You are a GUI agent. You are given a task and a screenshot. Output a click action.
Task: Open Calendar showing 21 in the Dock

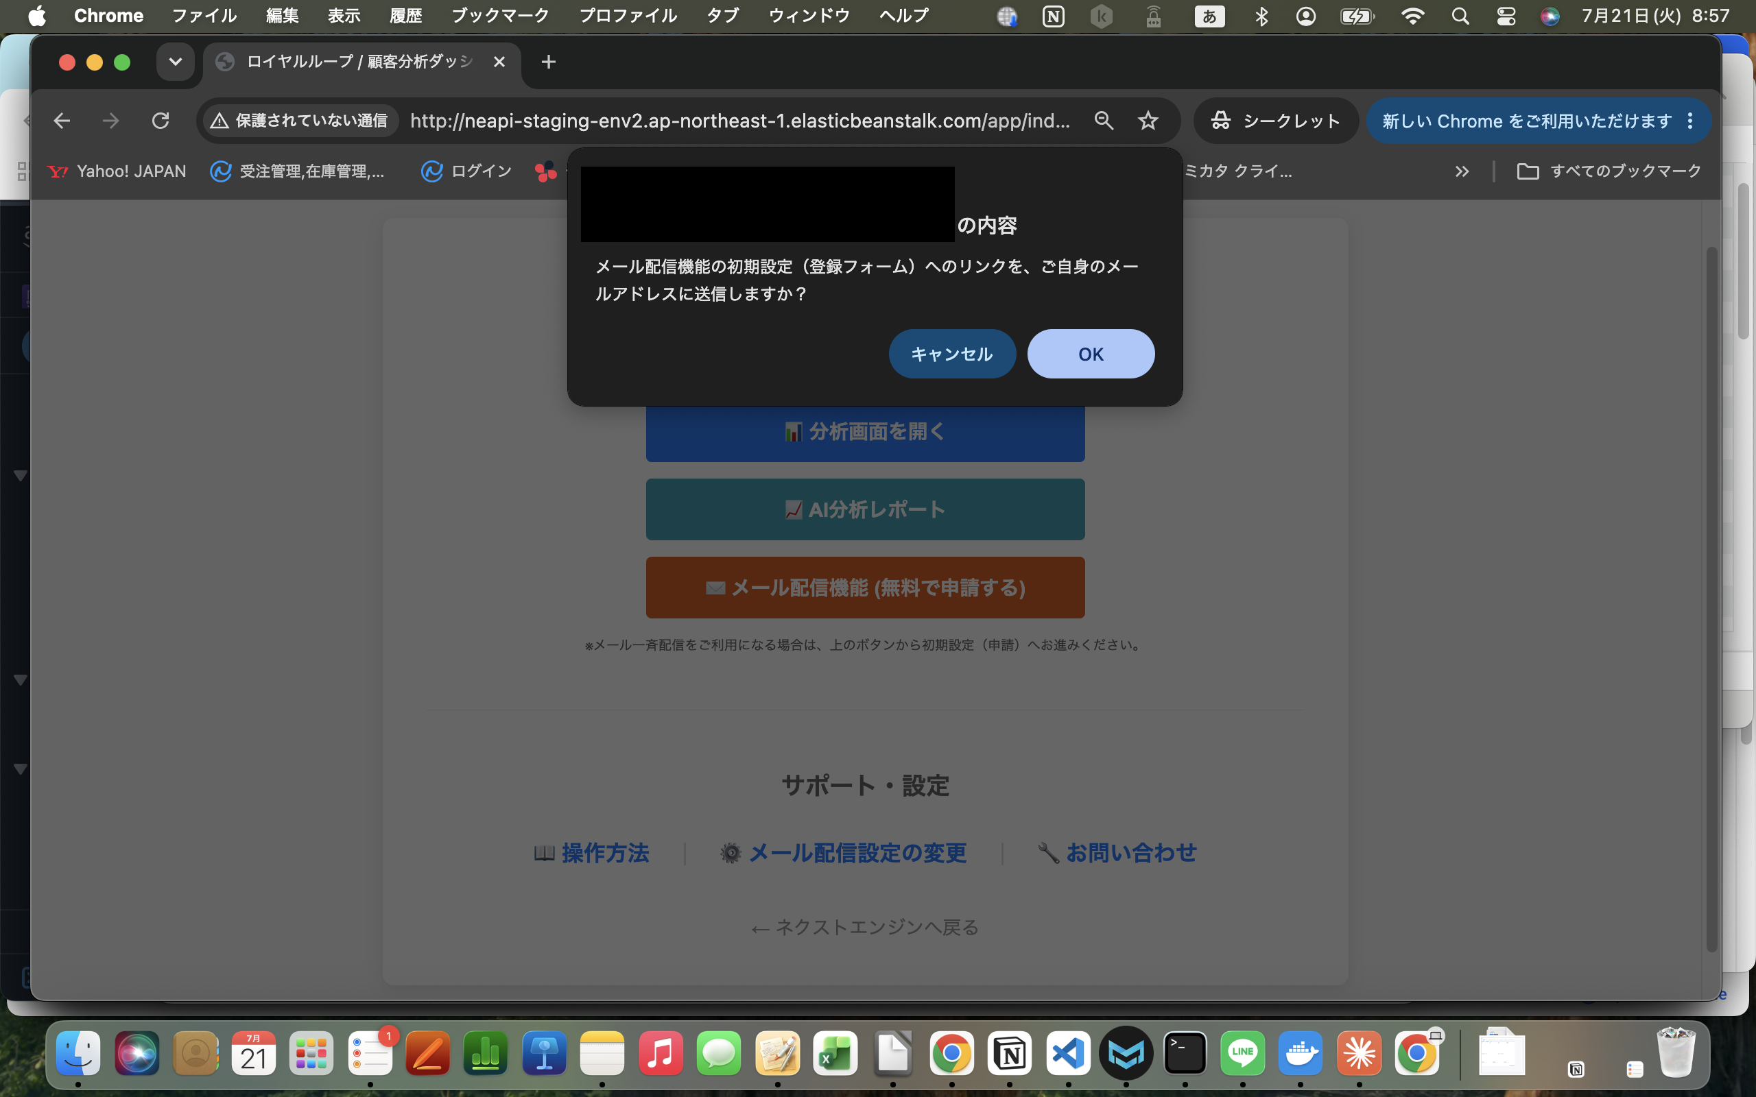point(253,1052)
